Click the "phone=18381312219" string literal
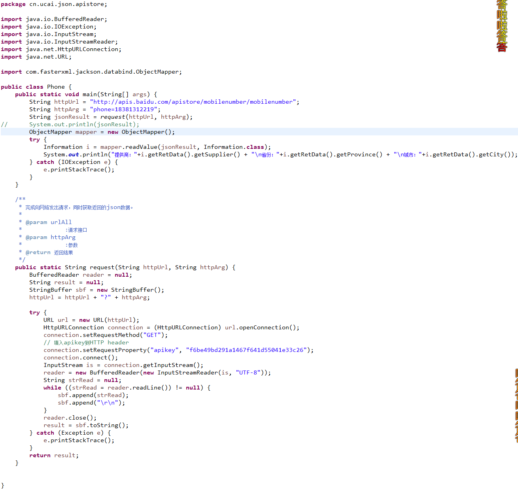The width and height of the screenshot is (518, 496). tap(124, 109)
